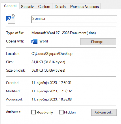Show the Previous Versions tab

click(84, 7)
